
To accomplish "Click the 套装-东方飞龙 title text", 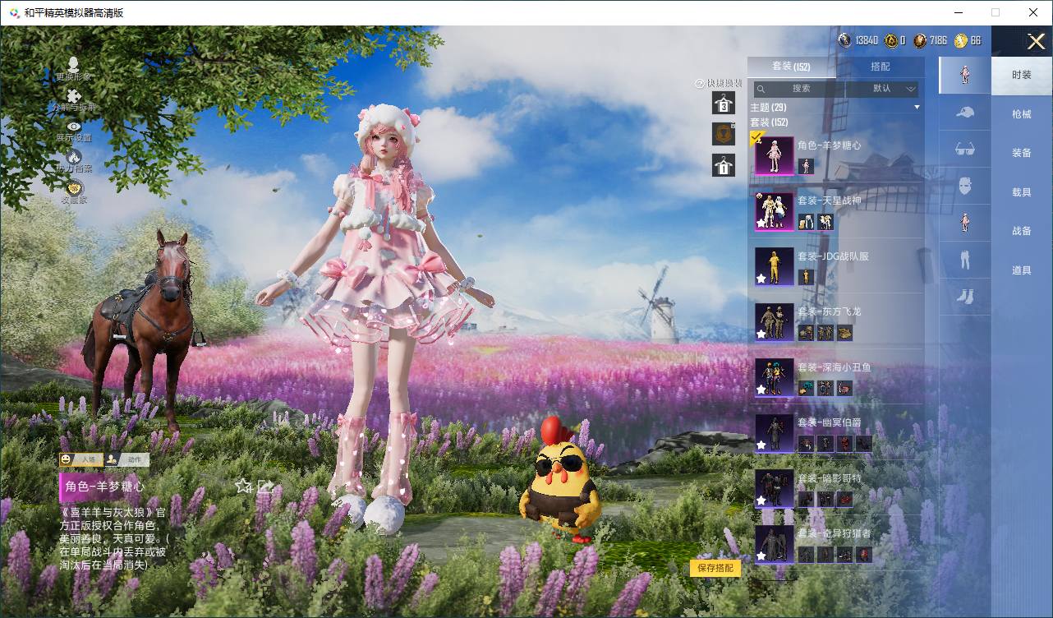I will [x=829, y=311].
